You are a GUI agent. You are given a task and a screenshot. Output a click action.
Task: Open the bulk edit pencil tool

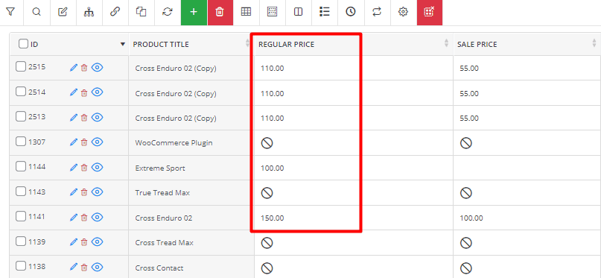click(x=63, y=12)
